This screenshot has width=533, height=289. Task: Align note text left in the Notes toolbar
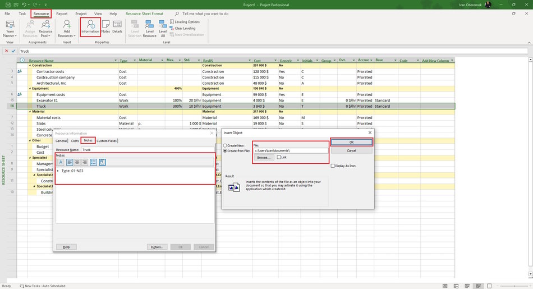[70, 162]
